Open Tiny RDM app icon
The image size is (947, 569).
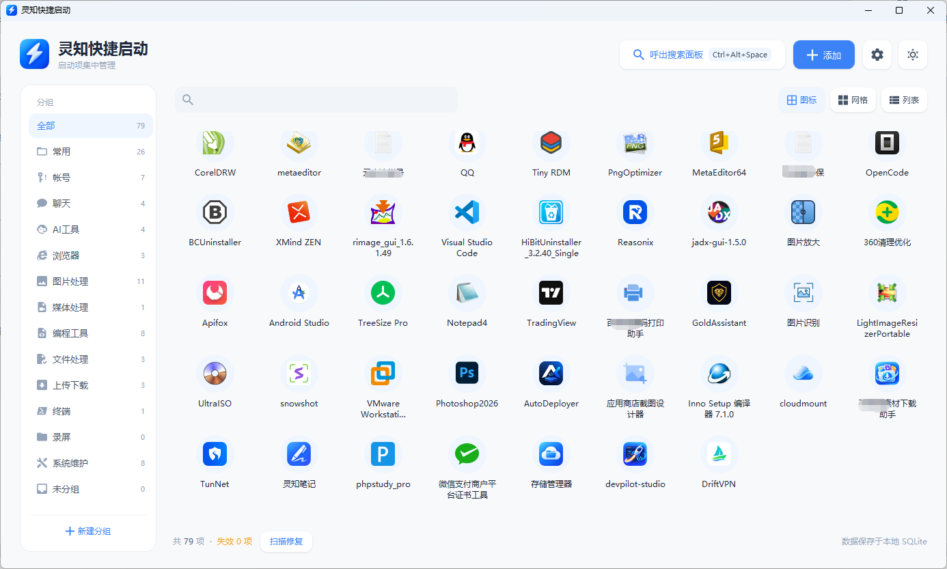(x=551, y=143)
